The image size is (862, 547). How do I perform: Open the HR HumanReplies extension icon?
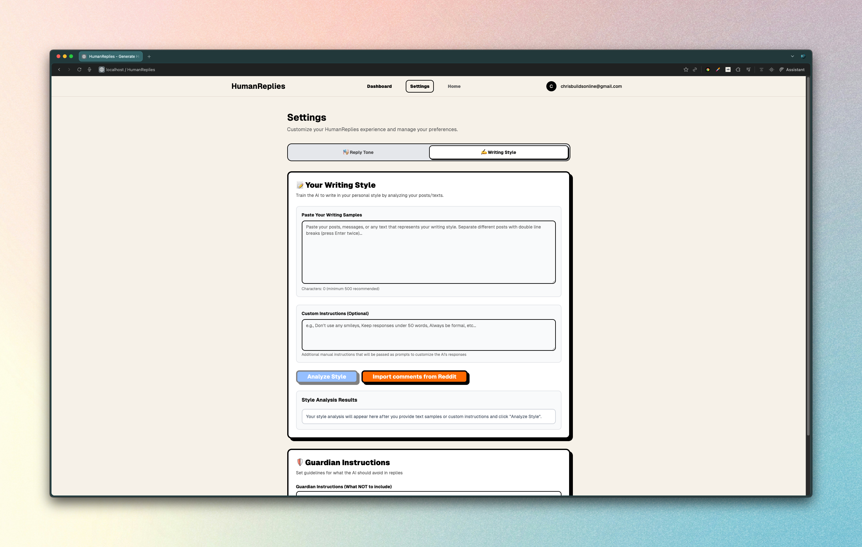(x=728, y=70)
